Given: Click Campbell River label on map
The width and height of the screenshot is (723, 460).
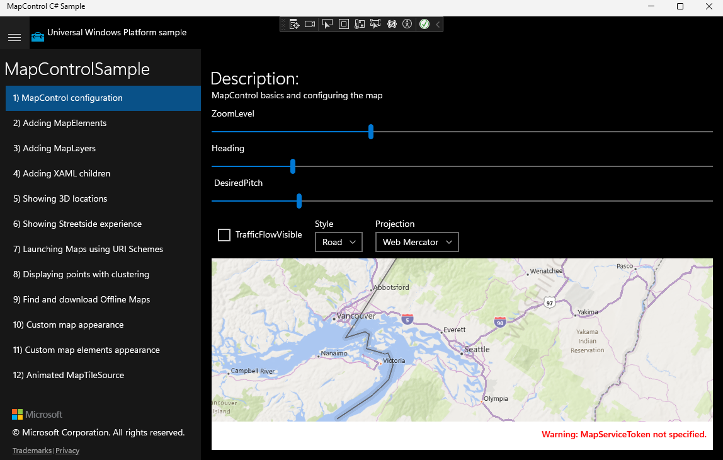Looking at the screenshot, I should pyautogui.click(x=253, y=371).
